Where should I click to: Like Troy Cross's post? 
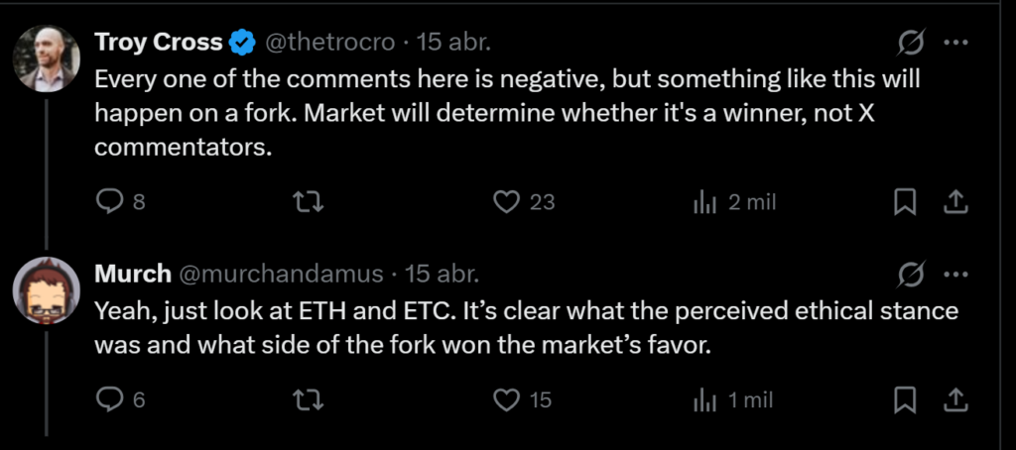click(508, 202)
